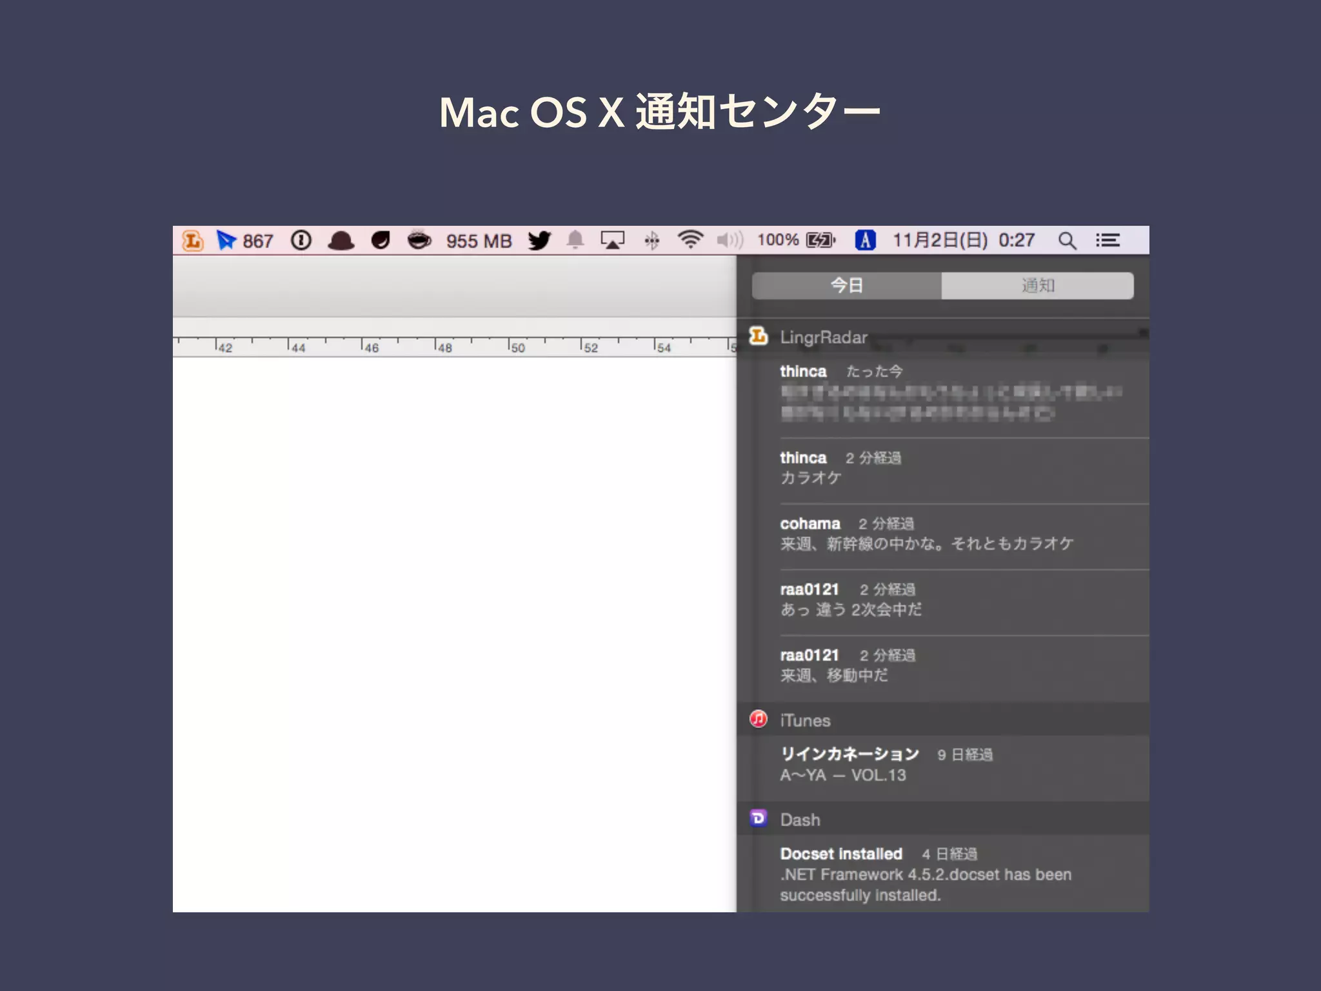Toggle the Notification Center list icon
The width and height of the screenshot is (1321, 991).
[1107, 241]
